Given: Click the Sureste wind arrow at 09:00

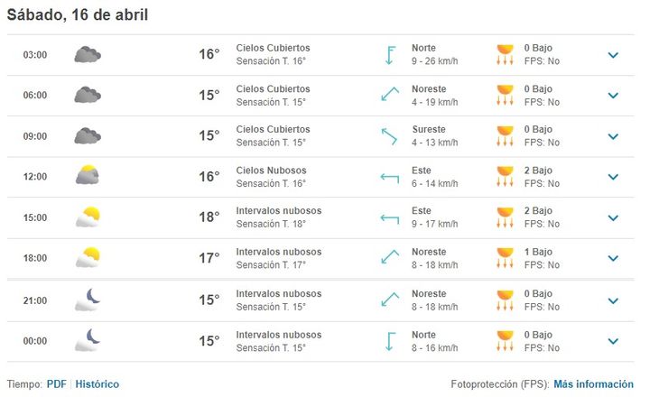Looking at the screenshot, I should 390,136.
